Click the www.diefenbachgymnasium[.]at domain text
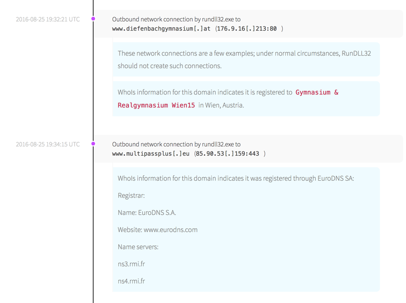The width and height of the screenshot is (406, 303). click(x=161, y=29)
